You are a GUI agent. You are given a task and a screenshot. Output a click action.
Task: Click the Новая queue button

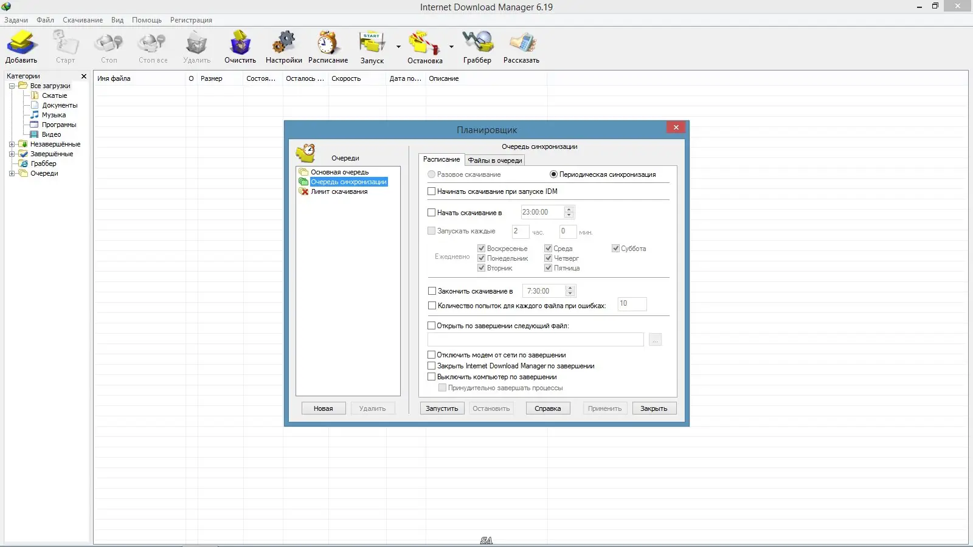click(324, 408)
